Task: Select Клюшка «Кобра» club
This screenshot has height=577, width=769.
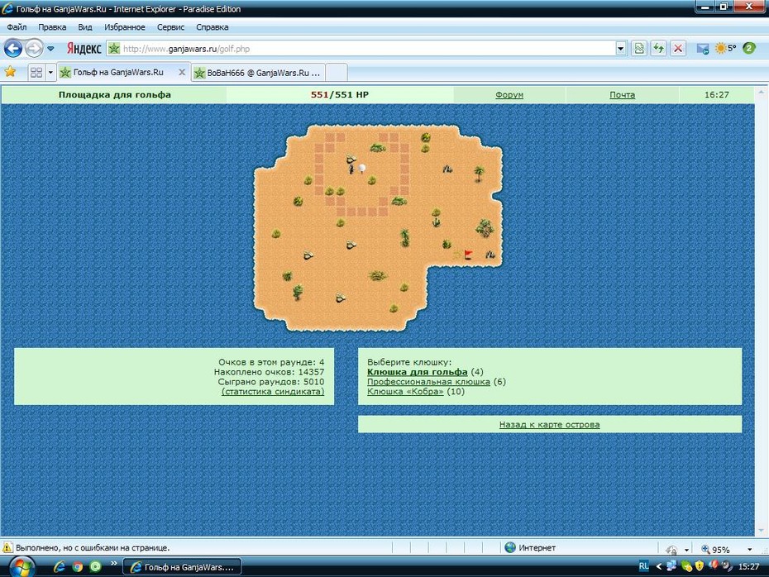Action: click(x=405, y=391)
